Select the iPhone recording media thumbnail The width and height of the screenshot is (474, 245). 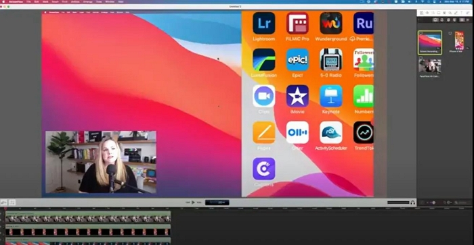pyautogui.click(x=459, y=40)
